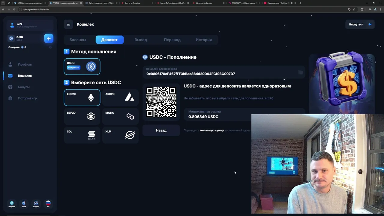This screenshot has height=216, width=384.
Task: Select the SOL Solana network
Action: pos(82,135)
